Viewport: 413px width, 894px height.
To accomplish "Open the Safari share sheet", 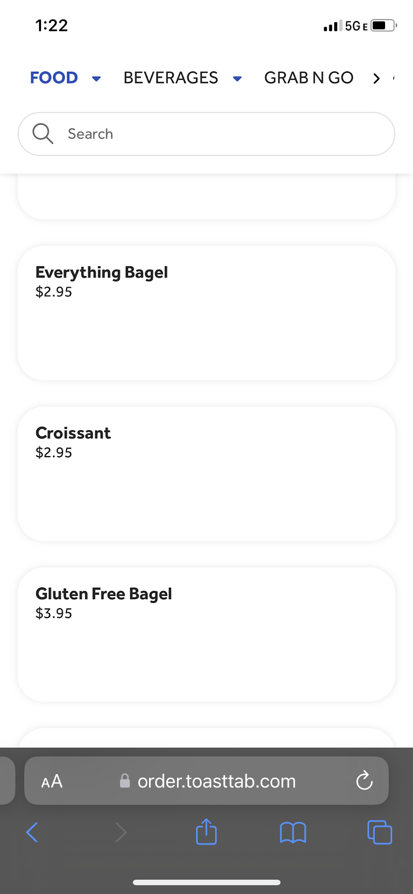I will pyautogui.click(x=206, y=832).
